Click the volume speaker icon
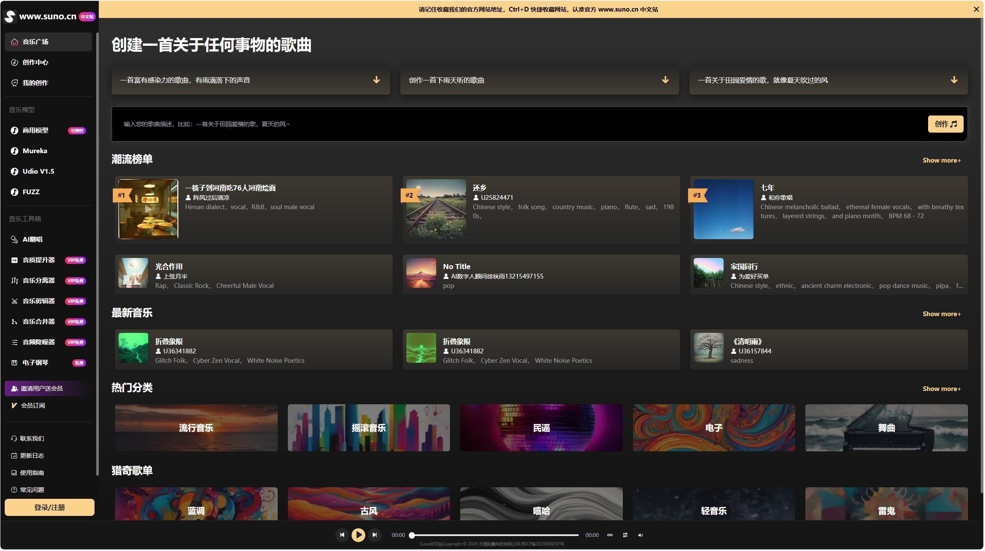The height and width of the screenshot is (551, 985). 640,535
